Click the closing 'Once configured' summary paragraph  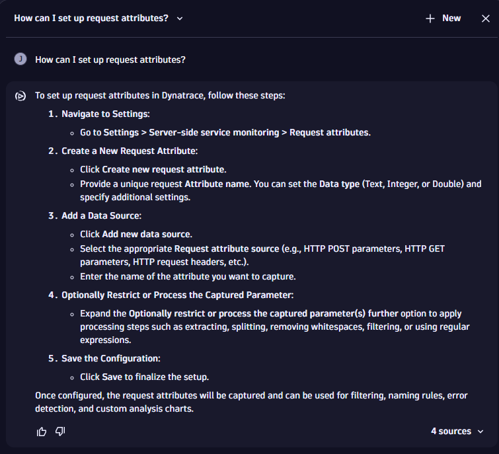point(251,402)
